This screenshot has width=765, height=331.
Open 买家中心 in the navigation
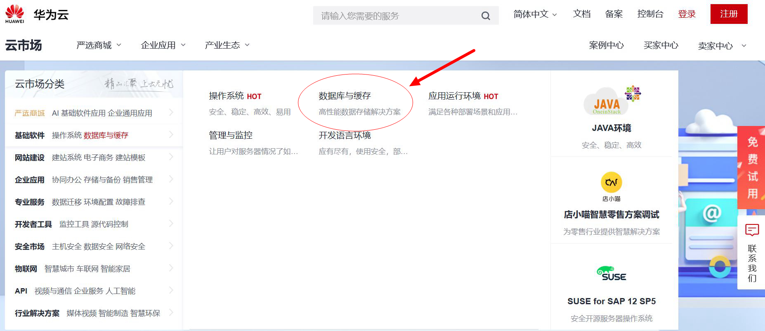tap(661, 45)
